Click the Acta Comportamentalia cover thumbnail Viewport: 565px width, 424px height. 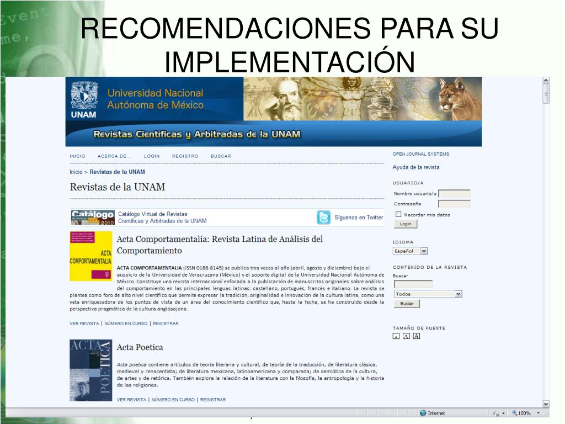(91, 256)
